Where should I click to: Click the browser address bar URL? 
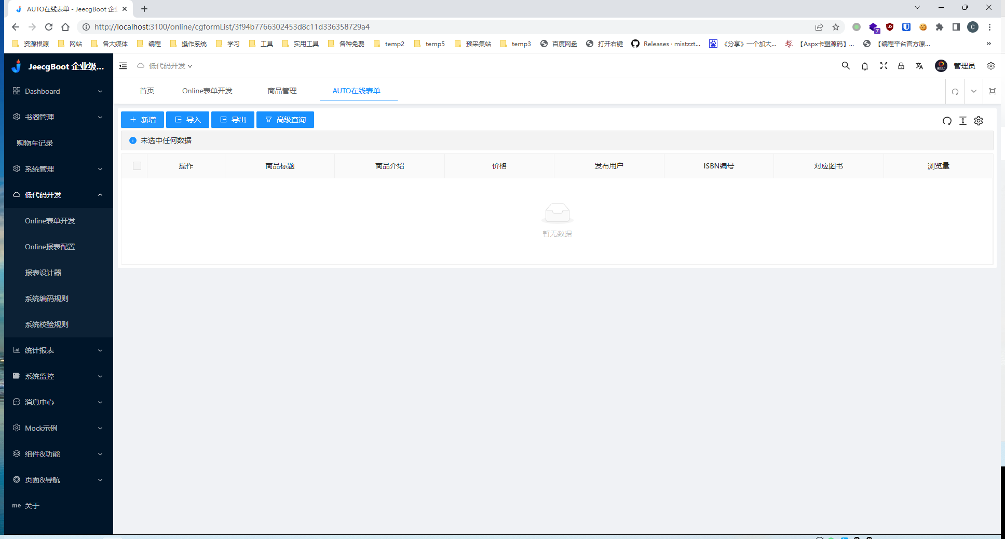coord(232,27)
